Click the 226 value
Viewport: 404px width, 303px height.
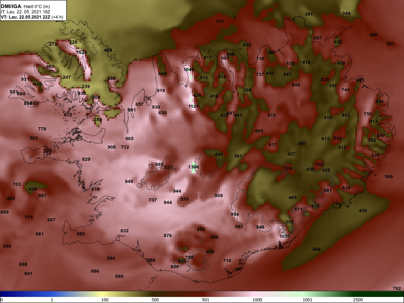(73, 42)
